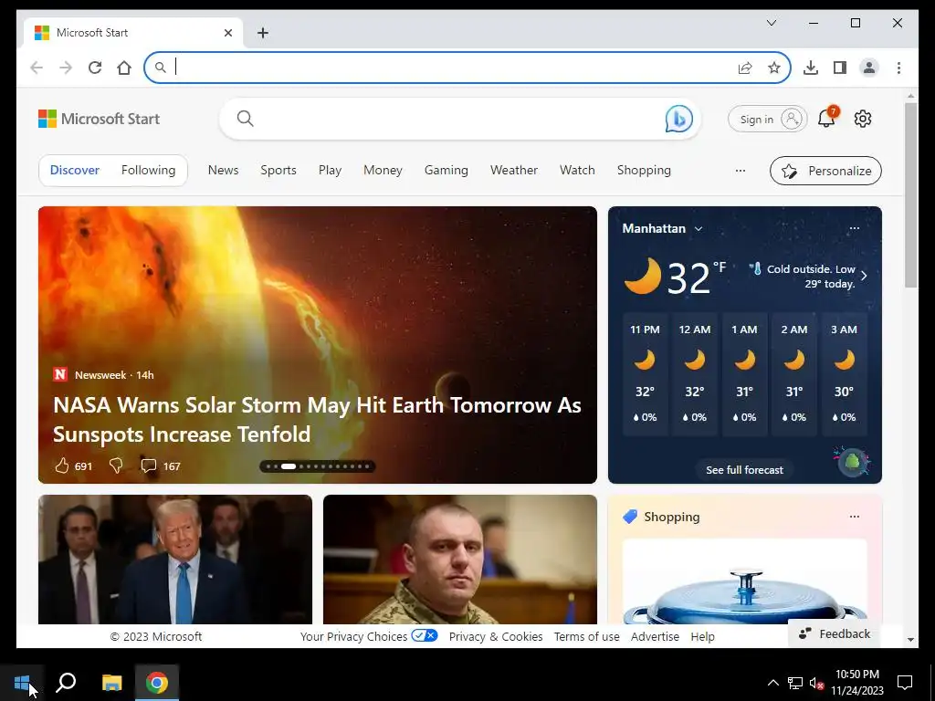Switch to the Following tab

coord(149,171)
